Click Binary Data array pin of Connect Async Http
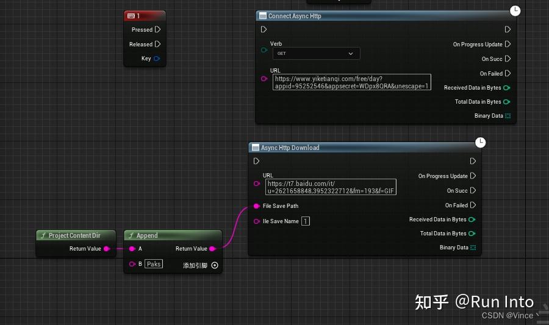Image resolution: width=549 pixels, height=325 pixels. pos(508,116)
